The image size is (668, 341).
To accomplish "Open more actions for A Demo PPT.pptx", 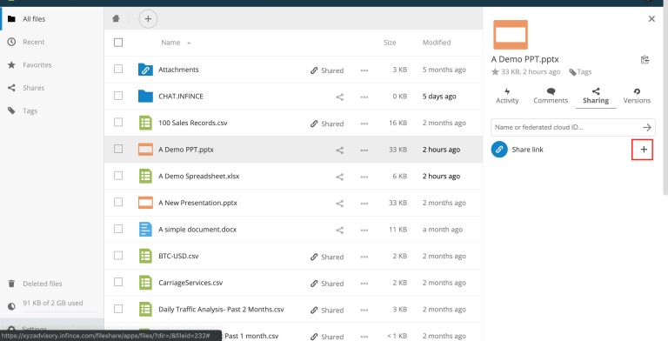I will [364, 150].
